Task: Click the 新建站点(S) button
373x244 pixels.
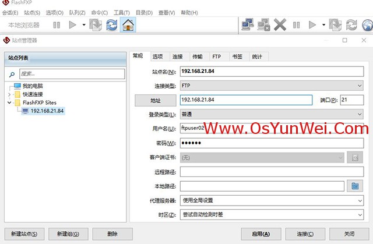Action: [24, 234]
